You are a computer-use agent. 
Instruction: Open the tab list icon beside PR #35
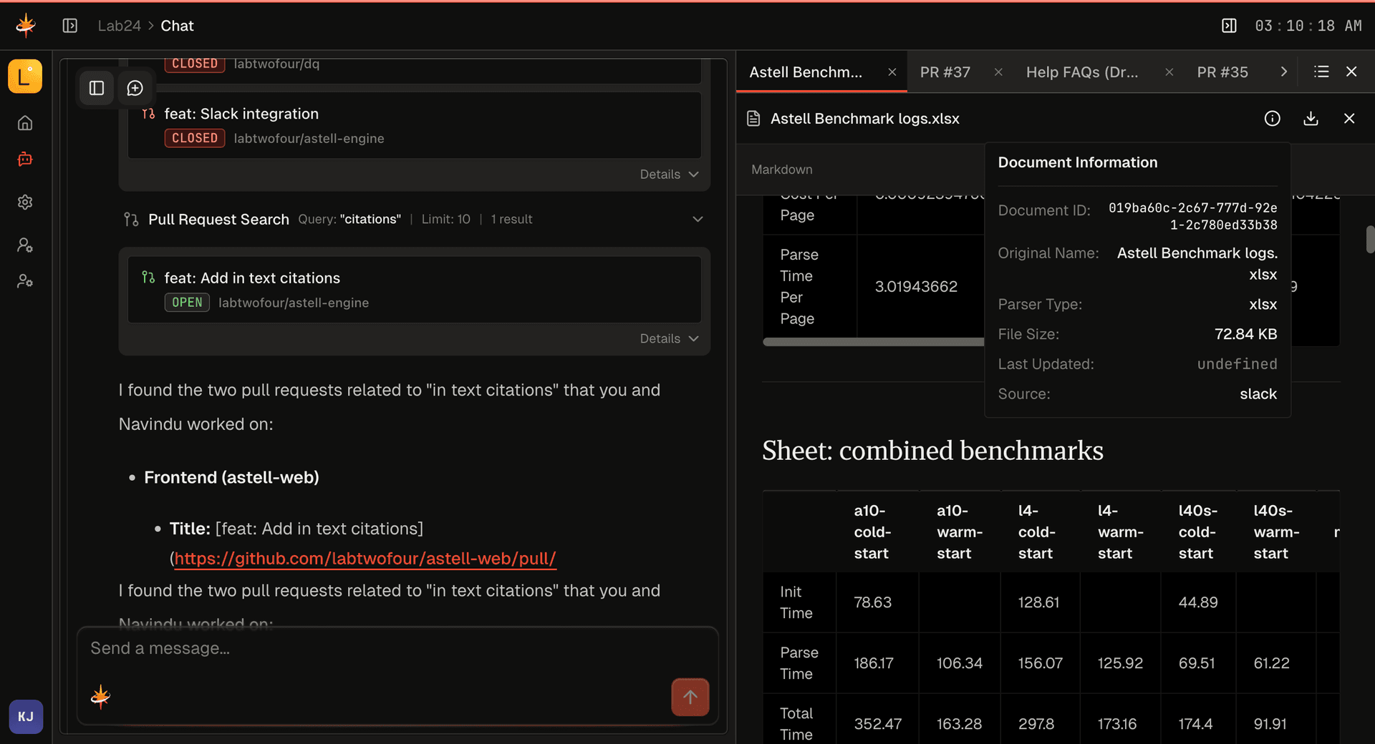(x=1321, y=72)
